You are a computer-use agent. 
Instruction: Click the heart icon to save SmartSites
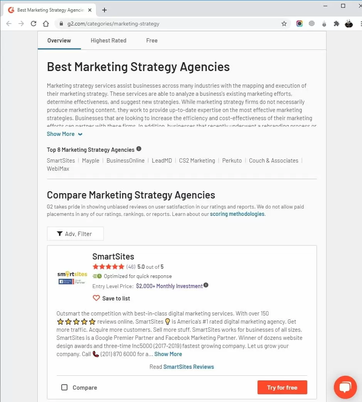click(x=96, y=298)
